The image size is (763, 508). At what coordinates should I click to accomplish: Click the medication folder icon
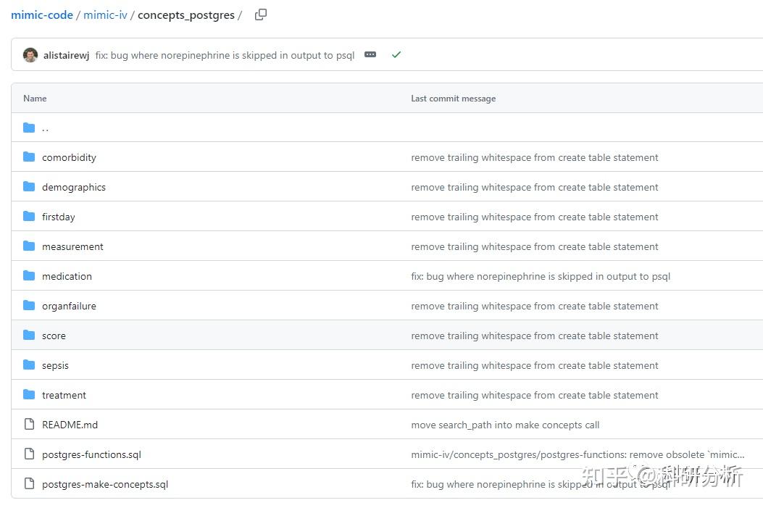click(x=29, y=276)
